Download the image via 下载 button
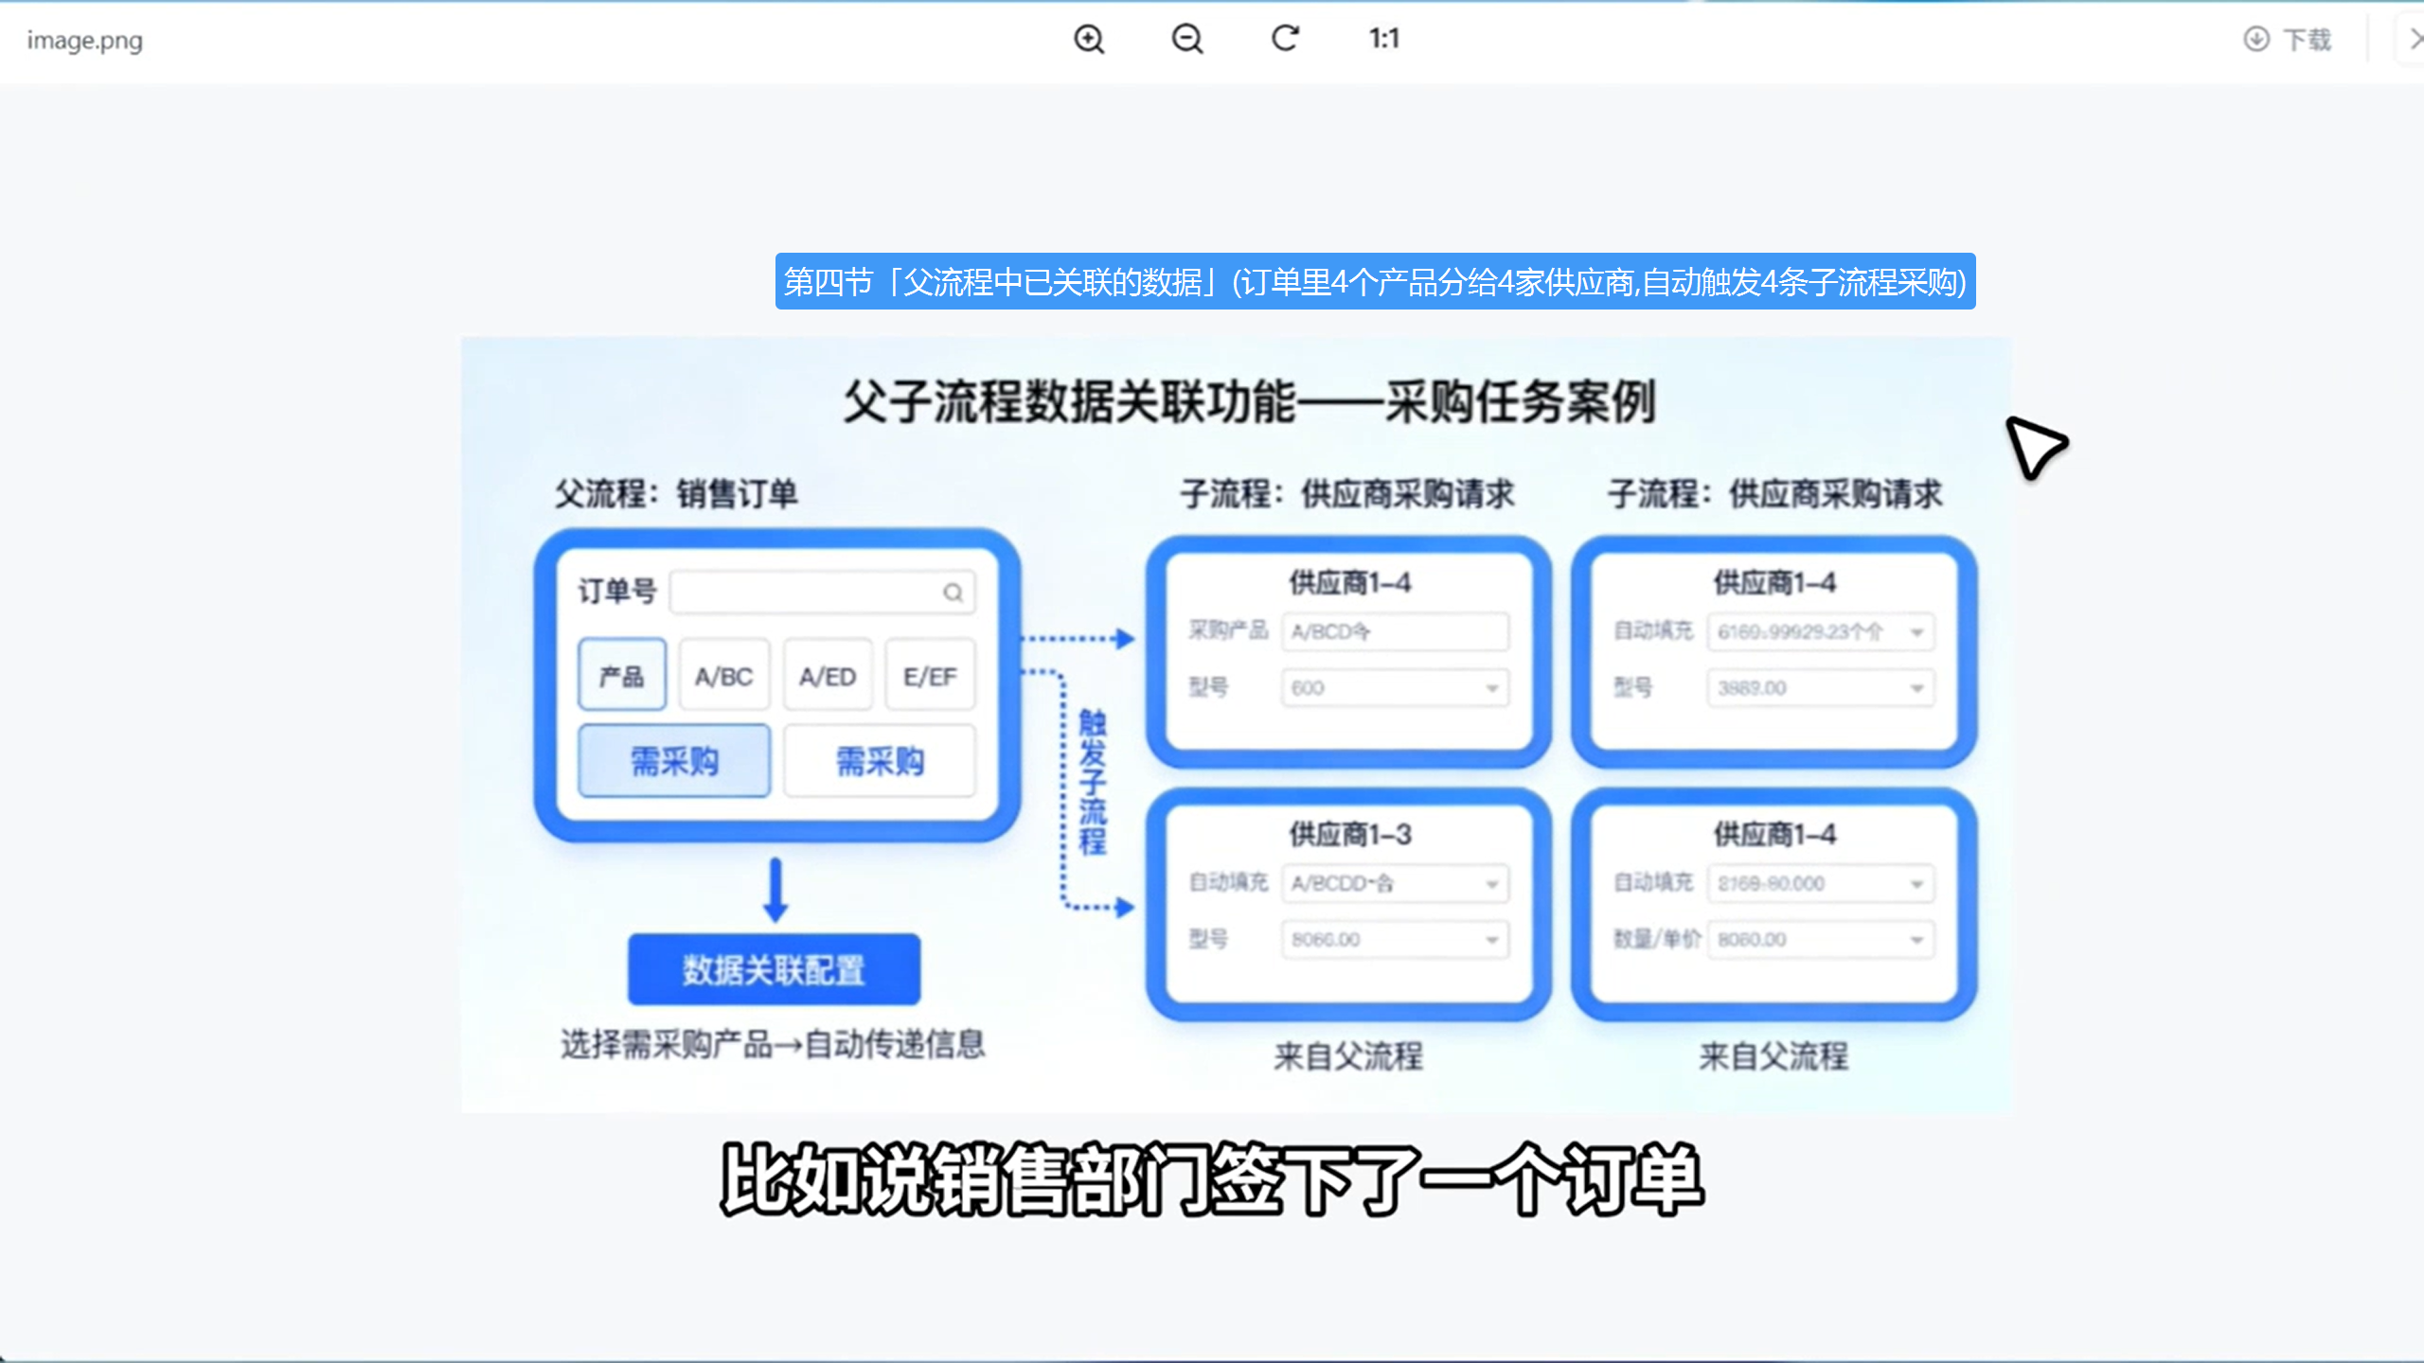This screenshot has height=1363, width=2424. point(2288,39)
